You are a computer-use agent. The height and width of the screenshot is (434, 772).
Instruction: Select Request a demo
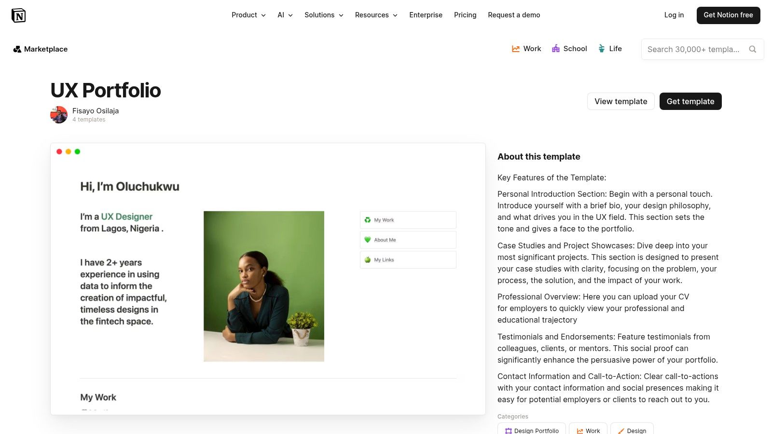pyautogui.click(x=514, y=15)
